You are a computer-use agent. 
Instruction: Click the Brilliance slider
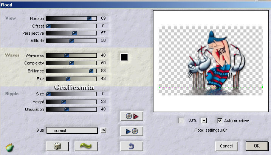click(x=71, y=71)
